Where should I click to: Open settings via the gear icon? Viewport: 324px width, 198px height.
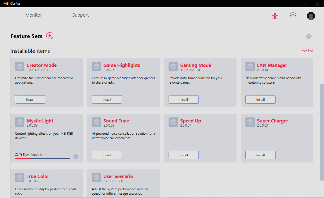pos(293,16)
